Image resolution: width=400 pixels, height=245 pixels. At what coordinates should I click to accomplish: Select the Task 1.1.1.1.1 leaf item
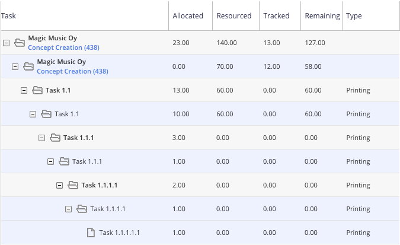119,233
